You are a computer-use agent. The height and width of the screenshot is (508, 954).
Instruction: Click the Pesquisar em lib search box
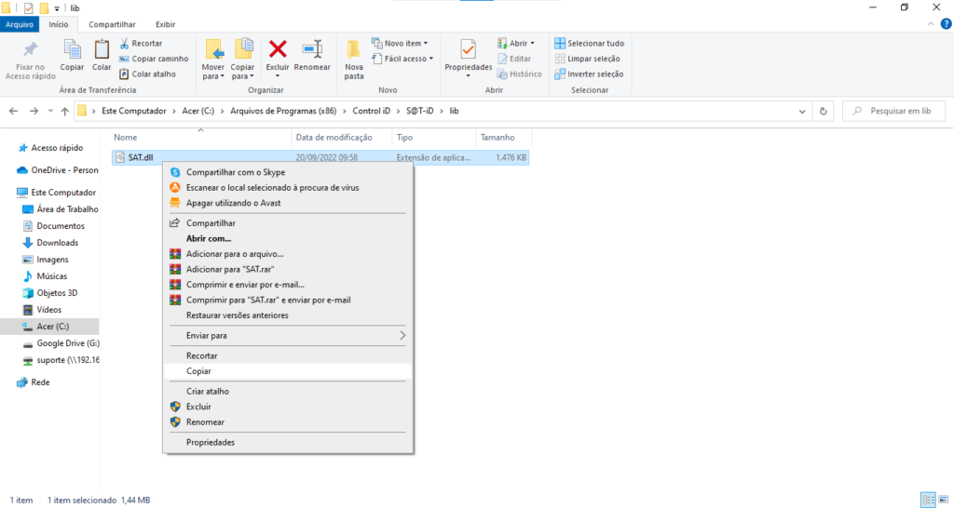coord(896,111)
